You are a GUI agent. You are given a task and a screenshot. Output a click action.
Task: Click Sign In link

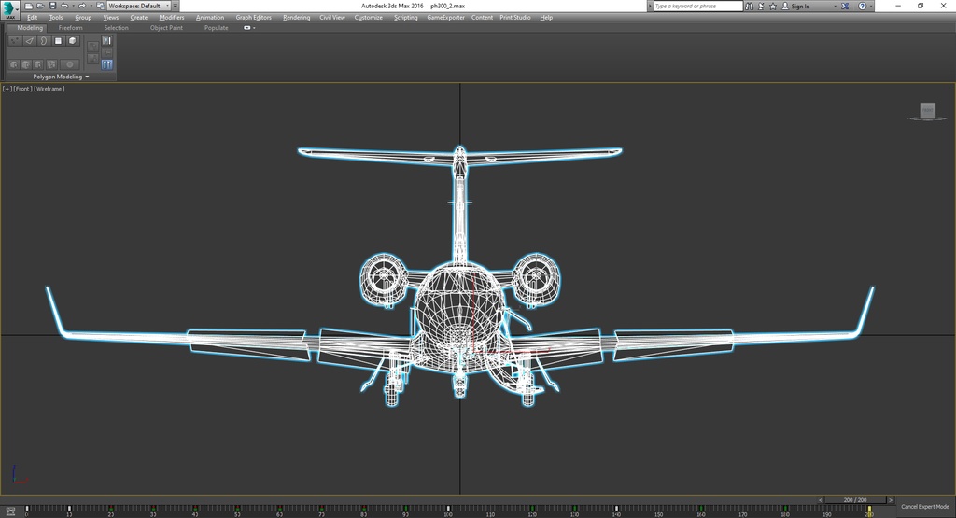(800, 7)
